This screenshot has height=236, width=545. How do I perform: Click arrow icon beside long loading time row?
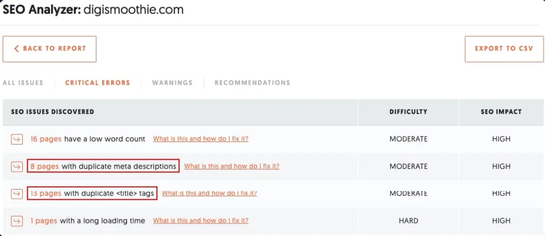coord(17,222)
